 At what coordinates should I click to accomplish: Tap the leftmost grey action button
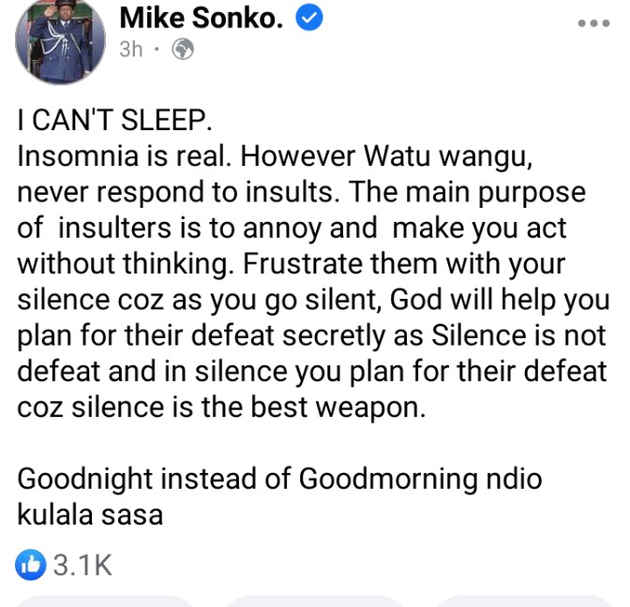[105, 601]
